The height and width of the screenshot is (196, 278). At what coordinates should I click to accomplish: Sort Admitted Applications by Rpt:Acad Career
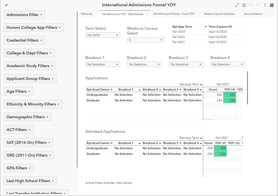[112, 143]
